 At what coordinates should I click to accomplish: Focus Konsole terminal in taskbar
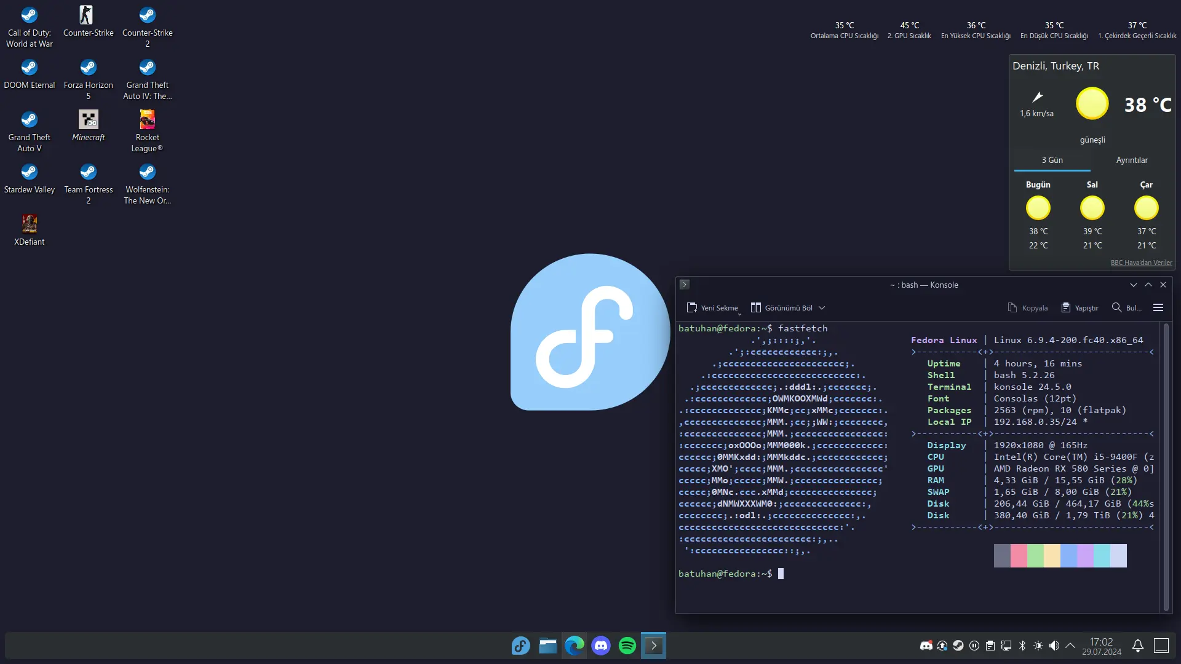[x=654, y=646]
